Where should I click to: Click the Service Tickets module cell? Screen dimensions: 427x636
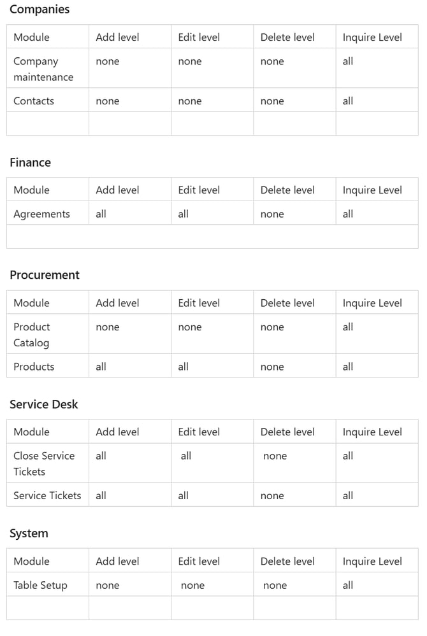[x=47, y=495]
